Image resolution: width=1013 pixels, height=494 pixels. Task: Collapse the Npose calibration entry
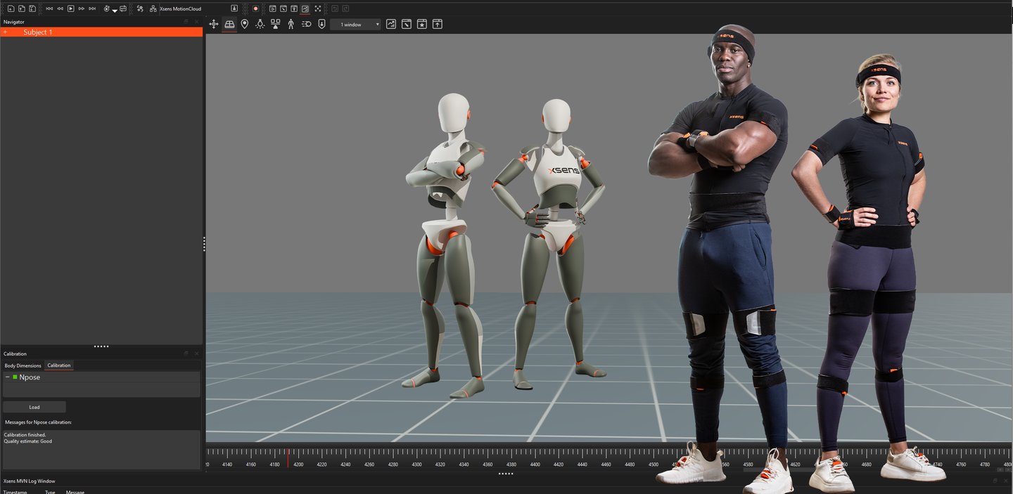tap(7, 377)
